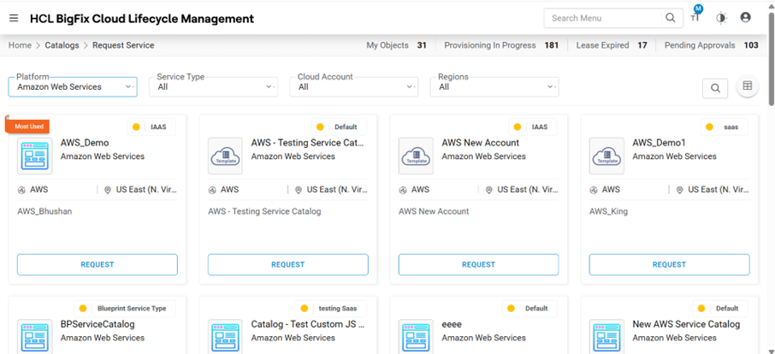Click the AWS_Demo catalog icon
The image size is (775, 354).
(x=35, y=156)
